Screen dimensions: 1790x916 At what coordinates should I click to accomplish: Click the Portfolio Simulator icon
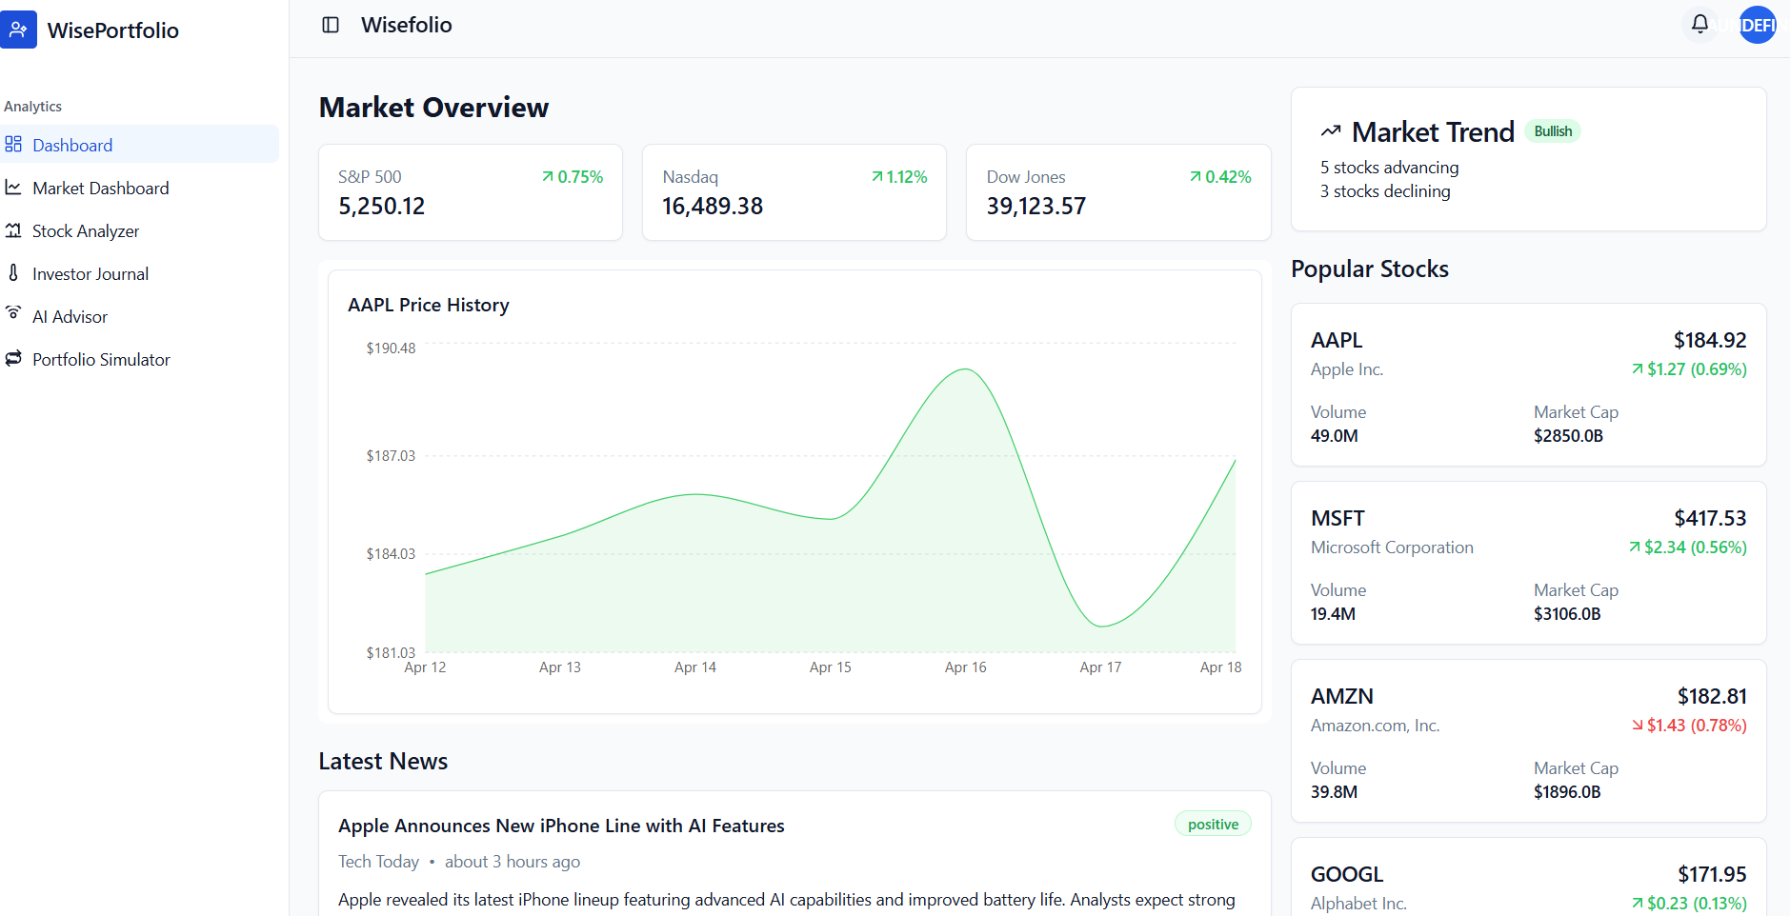[13, 359]
